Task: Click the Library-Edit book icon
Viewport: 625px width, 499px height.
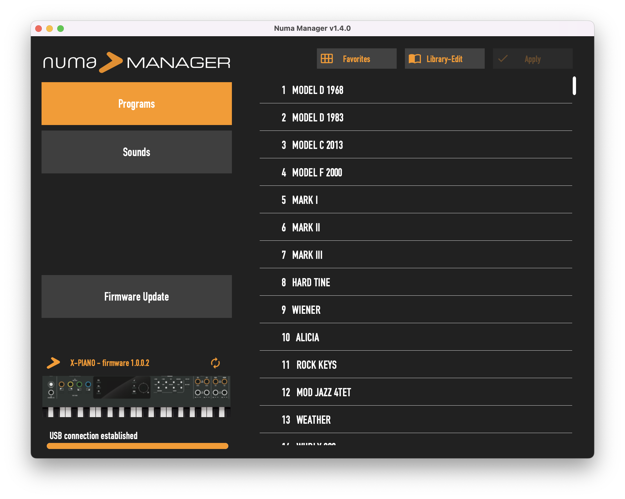Action: coord(415,59)
